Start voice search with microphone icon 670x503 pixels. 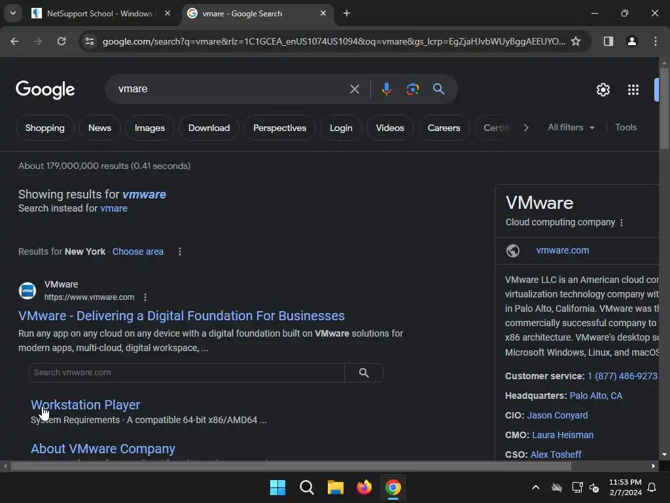pos(386,89)
